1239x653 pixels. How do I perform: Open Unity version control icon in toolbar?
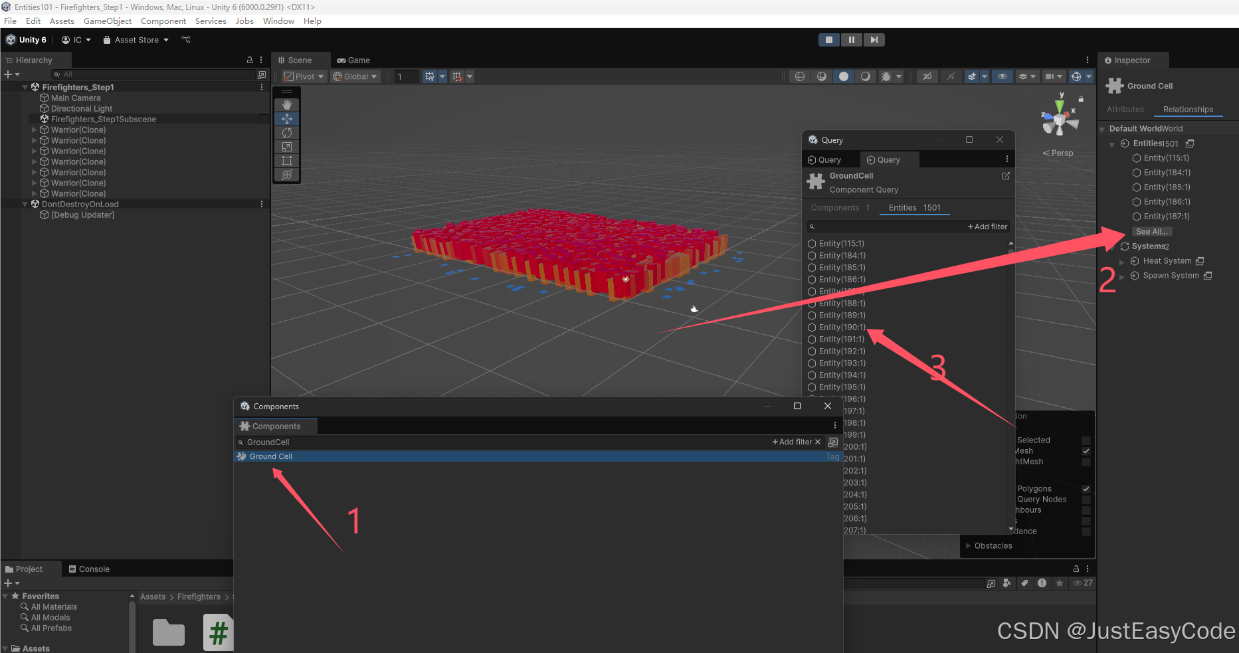(186, 40)
